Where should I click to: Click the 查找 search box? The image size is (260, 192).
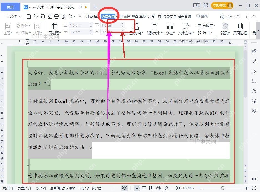(x=202, y=16)
